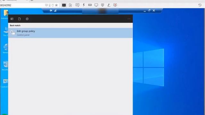Image resolution: width=205 pixels, height=115 pixels.
Task: Close the inner remote session with X
Action: [x=154, y=11]
